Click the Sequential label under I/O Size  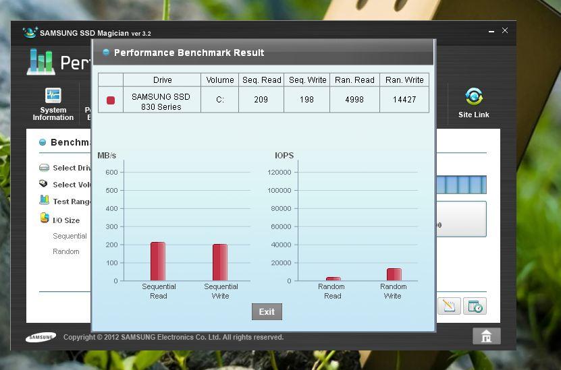point(70,236)
